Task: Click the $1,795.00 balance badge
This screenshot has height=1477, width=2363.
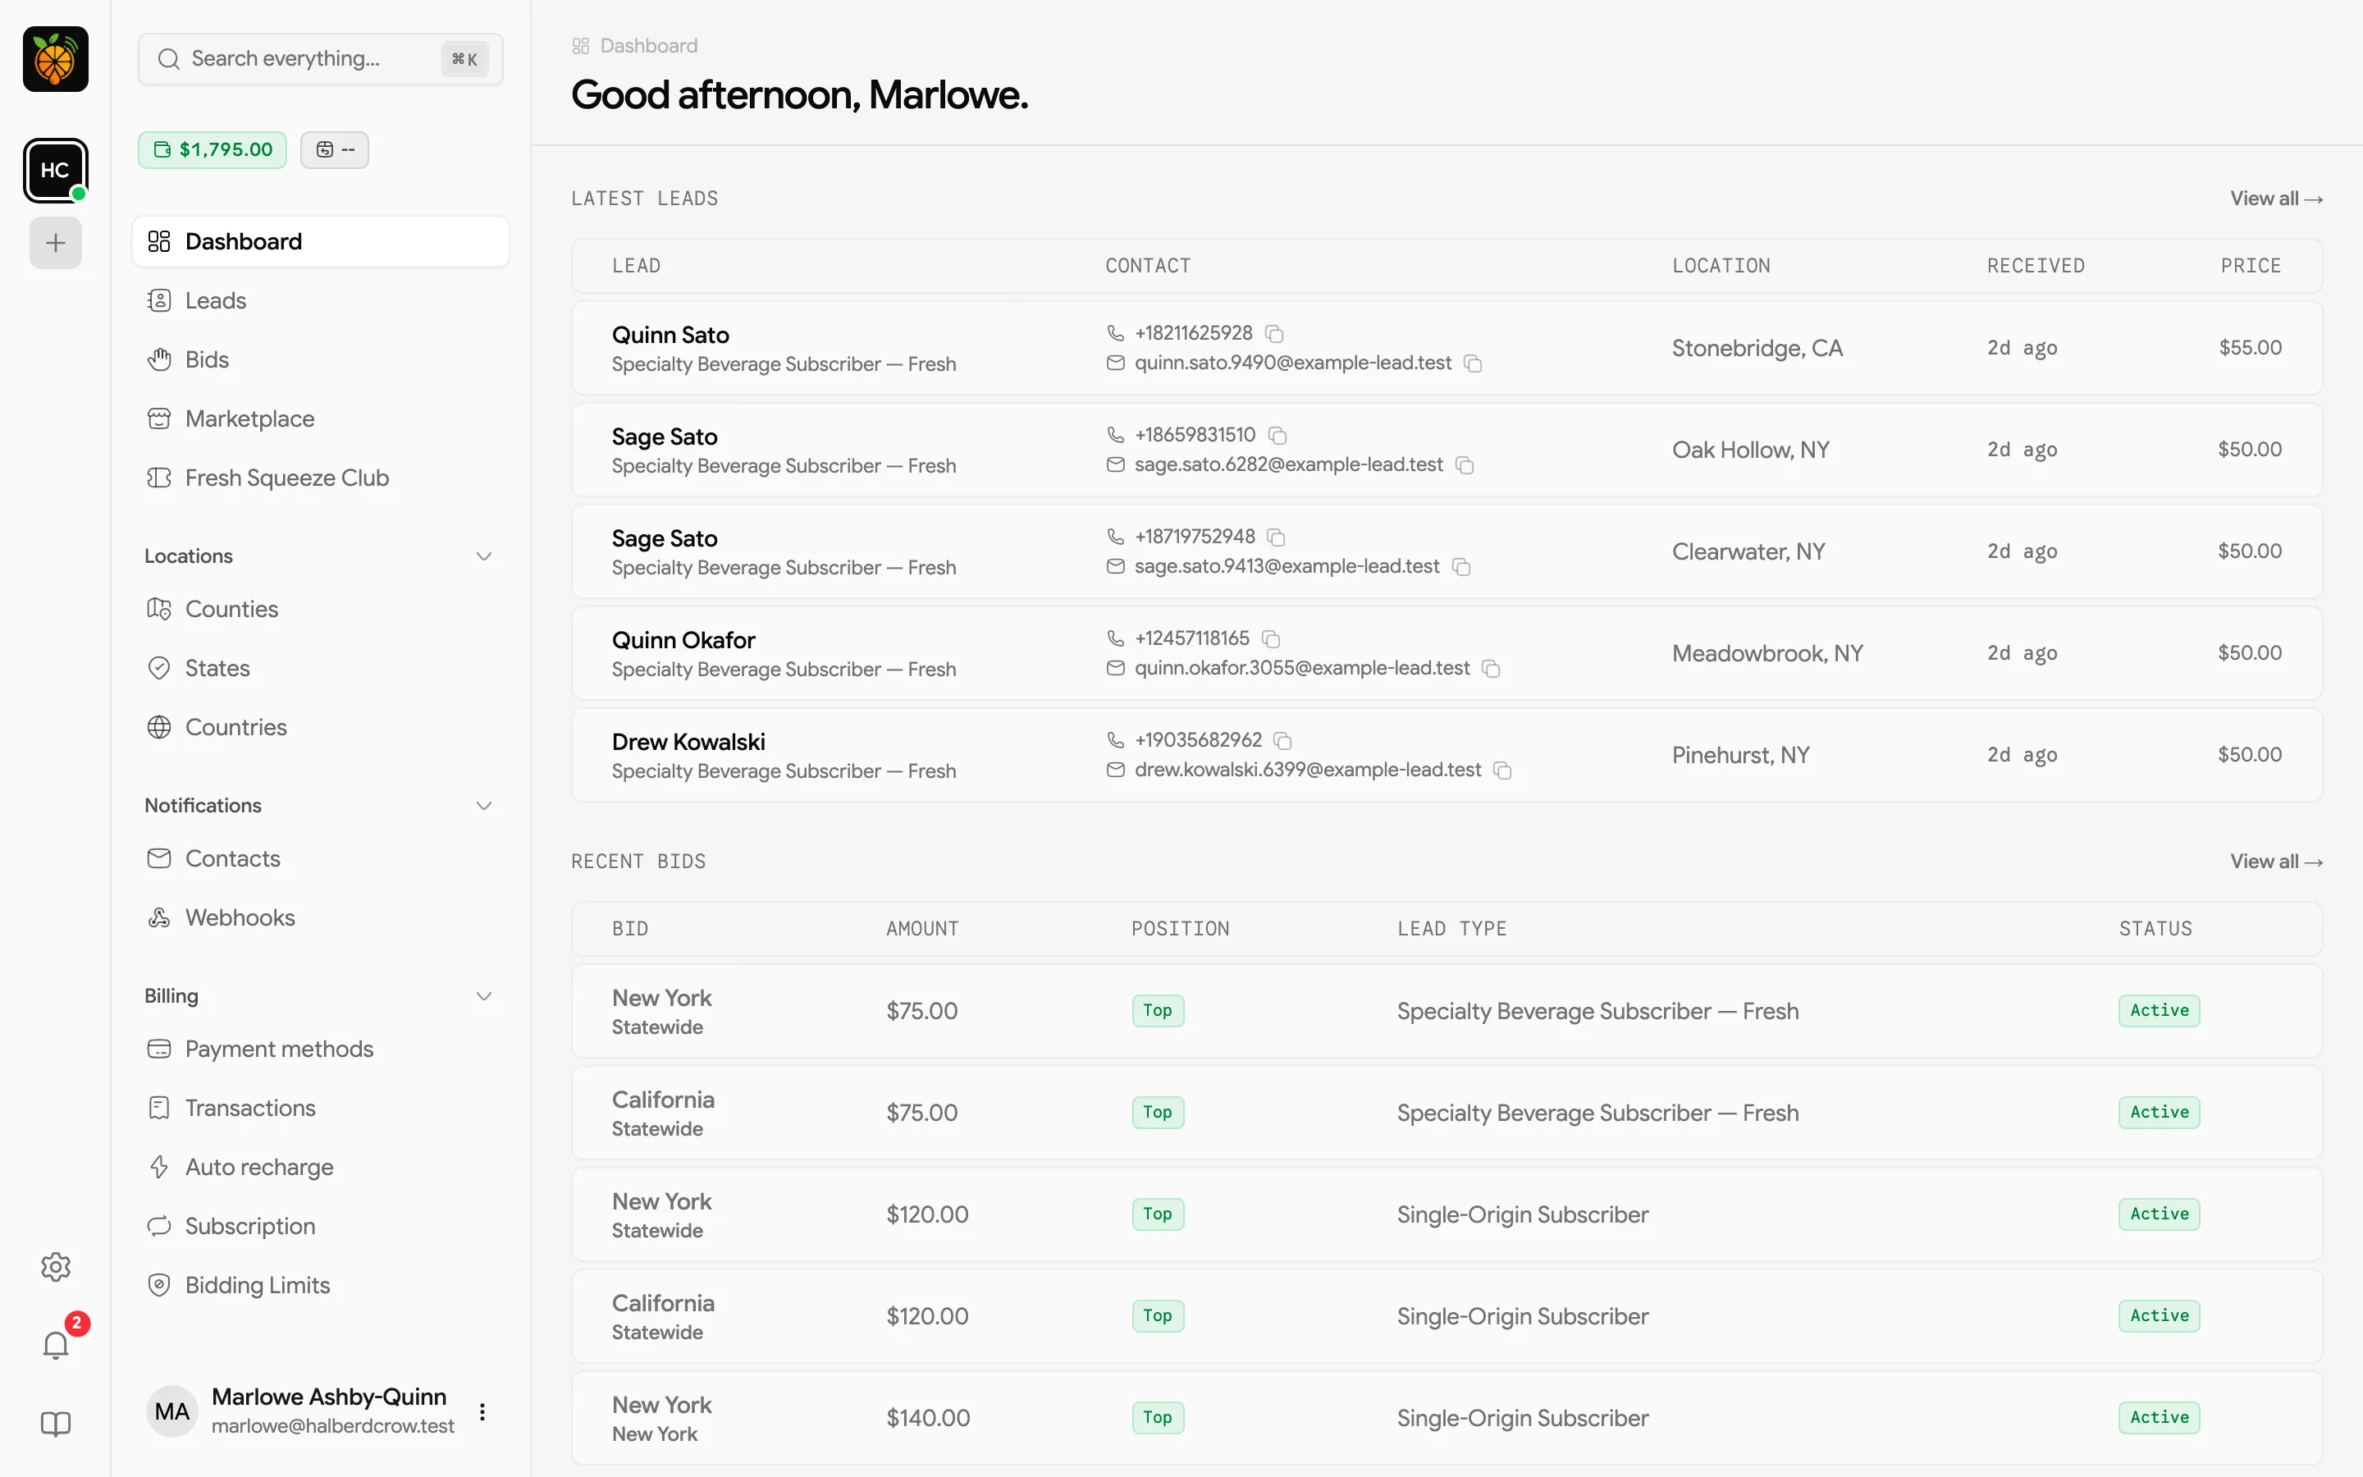Action: coord(212,149)
